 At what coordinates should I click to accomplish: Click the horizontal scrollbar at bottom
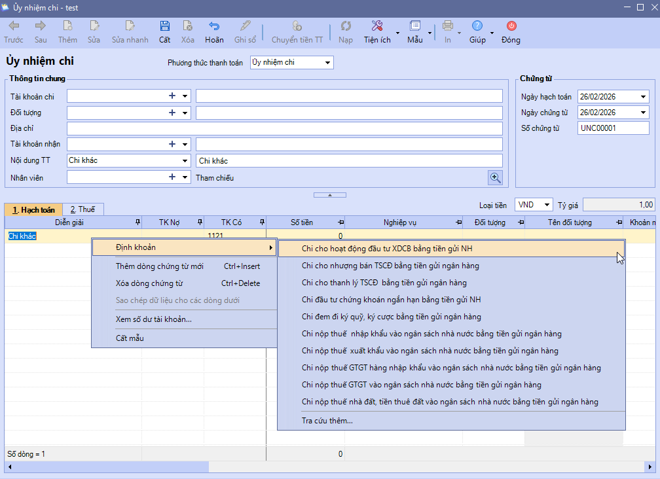327,467
